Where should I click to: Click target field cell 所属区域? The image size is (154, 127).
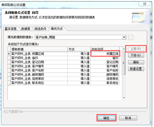click(105, 54)
